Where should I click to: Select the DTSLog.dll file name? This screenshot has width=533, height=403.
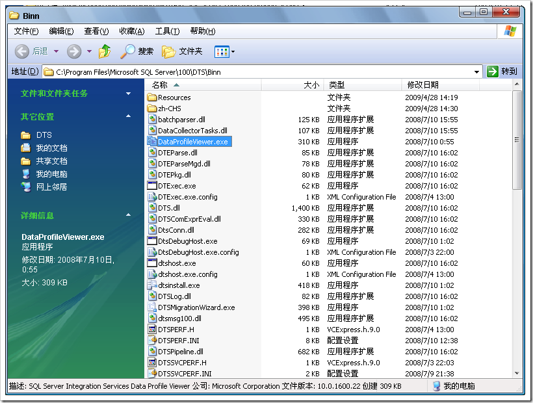coord(175,296)
